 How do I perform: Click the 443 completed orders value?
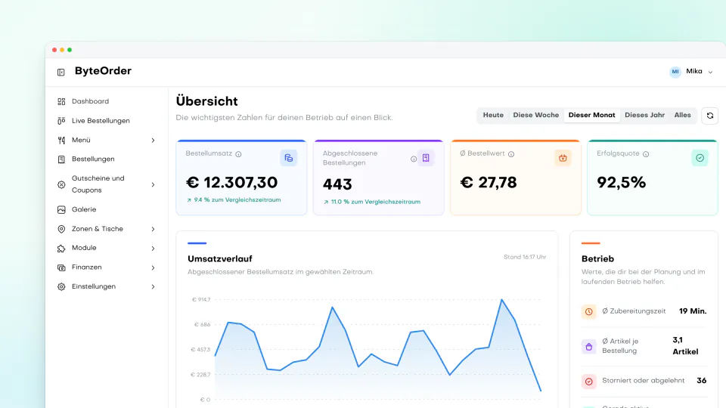tap(337, 184)
